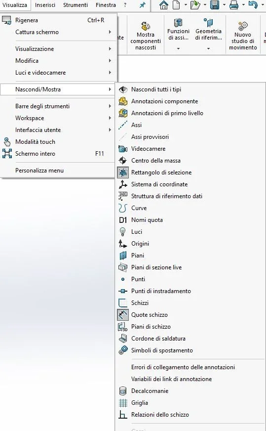The height and width of the screenshot is (431, 266).
Task: Click the Centro della massa icon
Action: pos(123,161)
